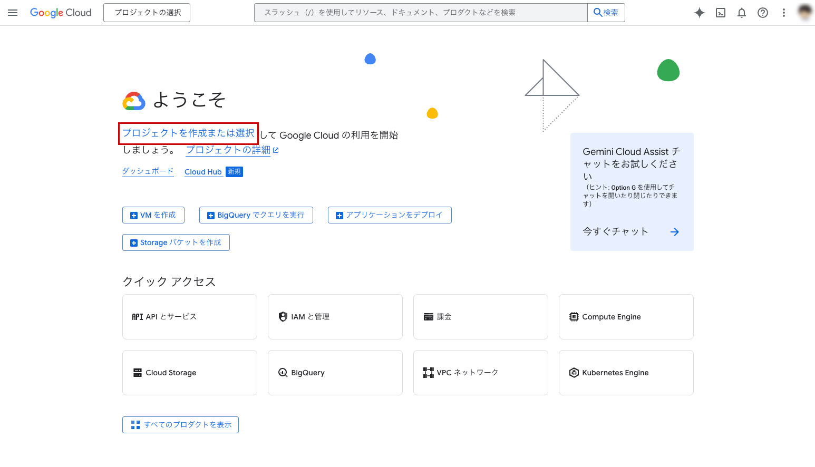The width and height of the screenshot is (815, 467).
Task: Click the arrow next to 今すぐチャット
Action: point(675,232)
